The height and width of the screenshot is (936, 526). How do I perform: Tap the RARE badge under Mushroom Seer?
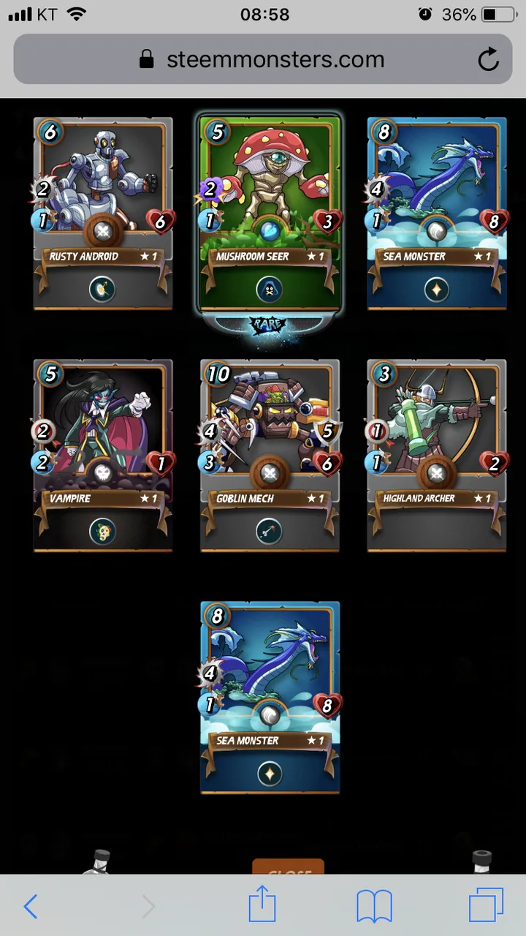coord(269,324)
